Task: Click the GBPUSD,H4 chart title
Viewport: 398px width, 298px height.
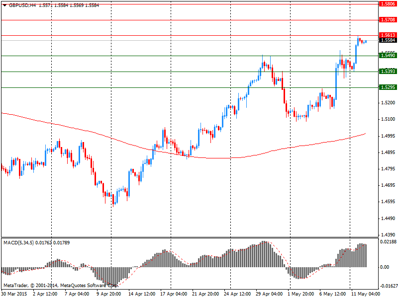Action: 22,5
